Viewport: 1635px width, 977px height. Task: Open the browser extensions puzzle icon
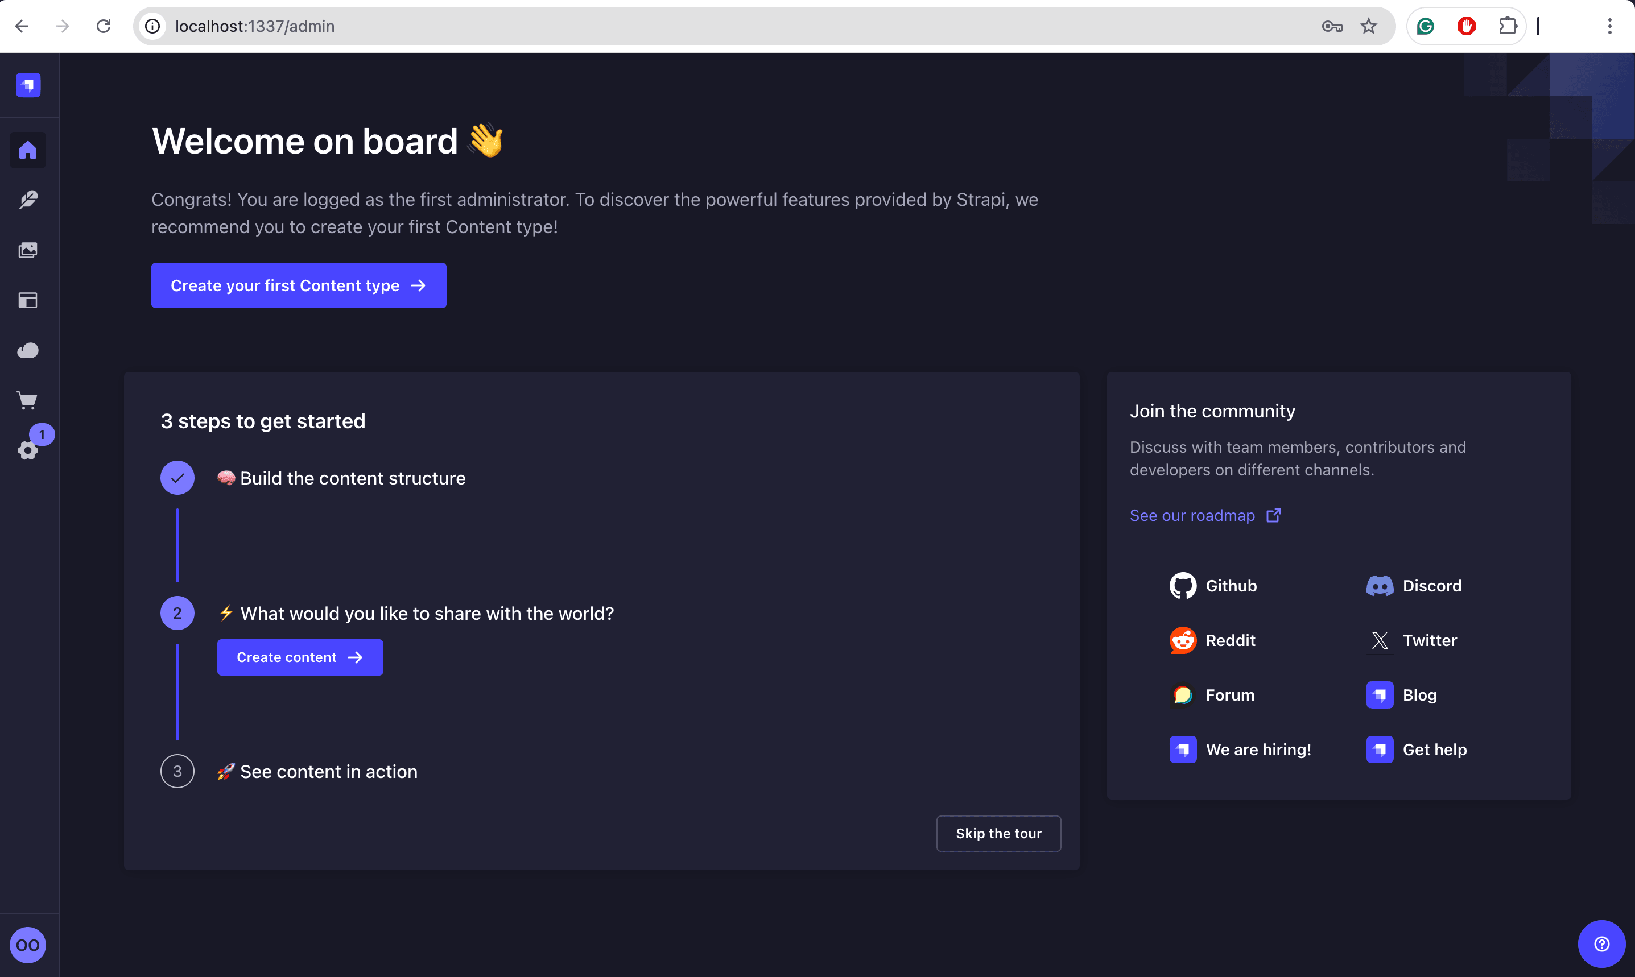click(x=1507, y=26)
